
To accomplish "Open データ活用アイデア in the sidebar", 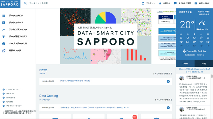I will click(18, 36).
